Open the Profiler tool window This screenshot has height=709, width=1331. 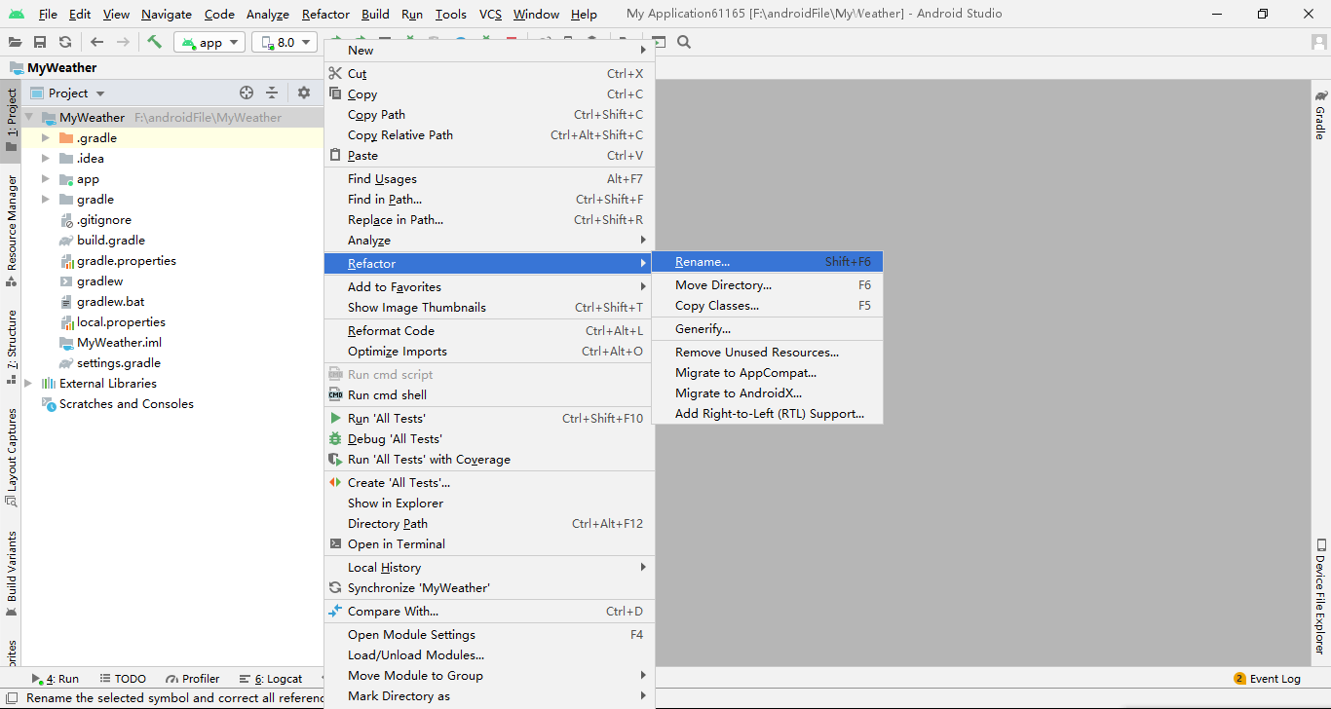[193, 679]
